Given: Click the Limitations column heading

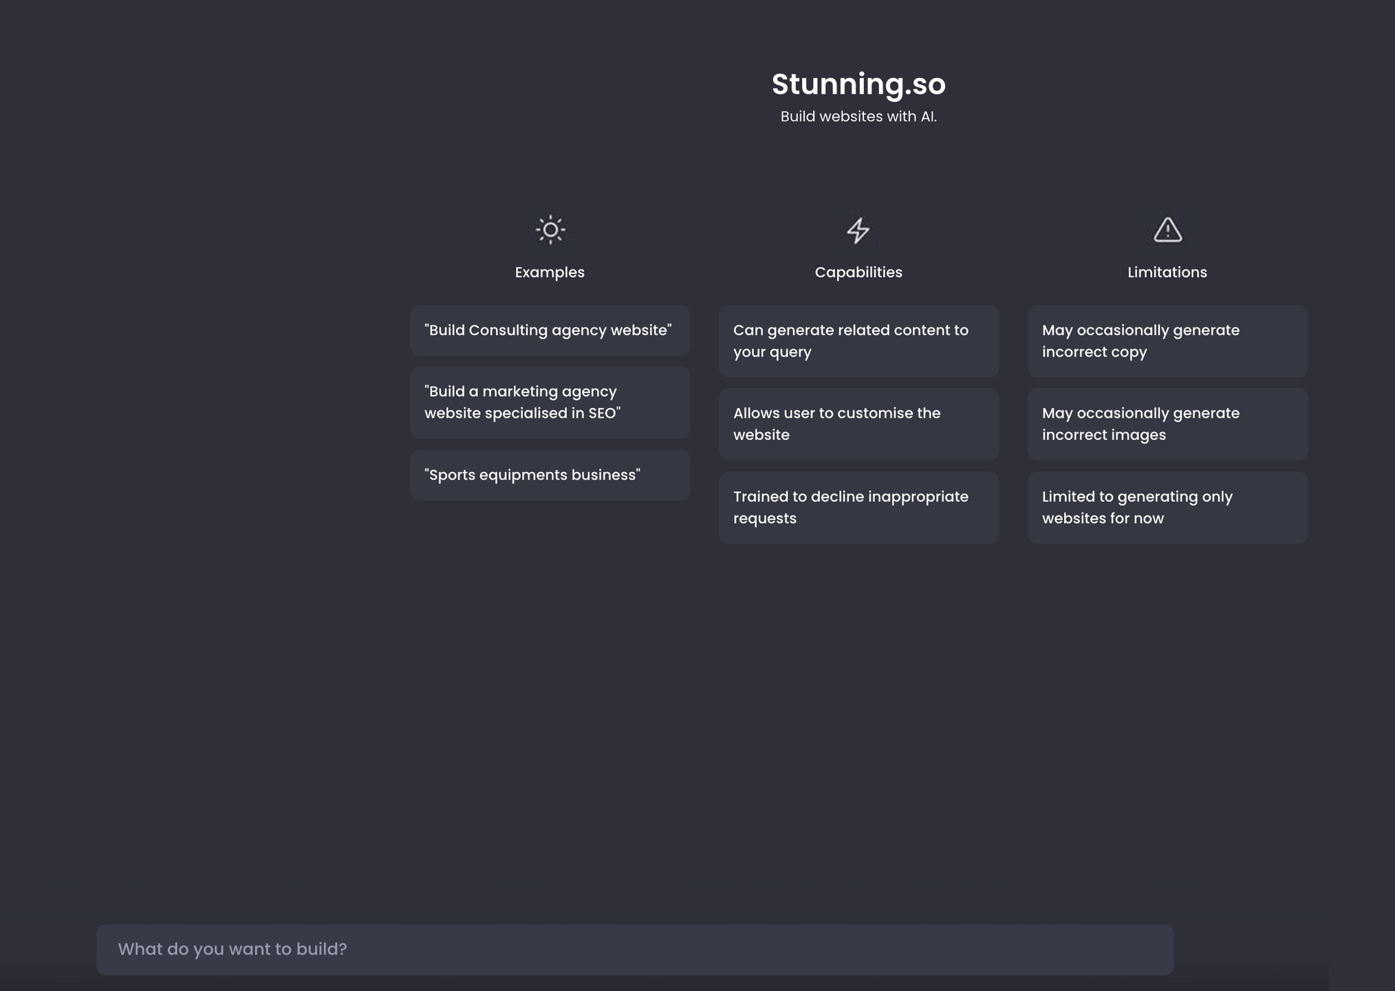Looking at the screenshot, I should point(1167,273).
